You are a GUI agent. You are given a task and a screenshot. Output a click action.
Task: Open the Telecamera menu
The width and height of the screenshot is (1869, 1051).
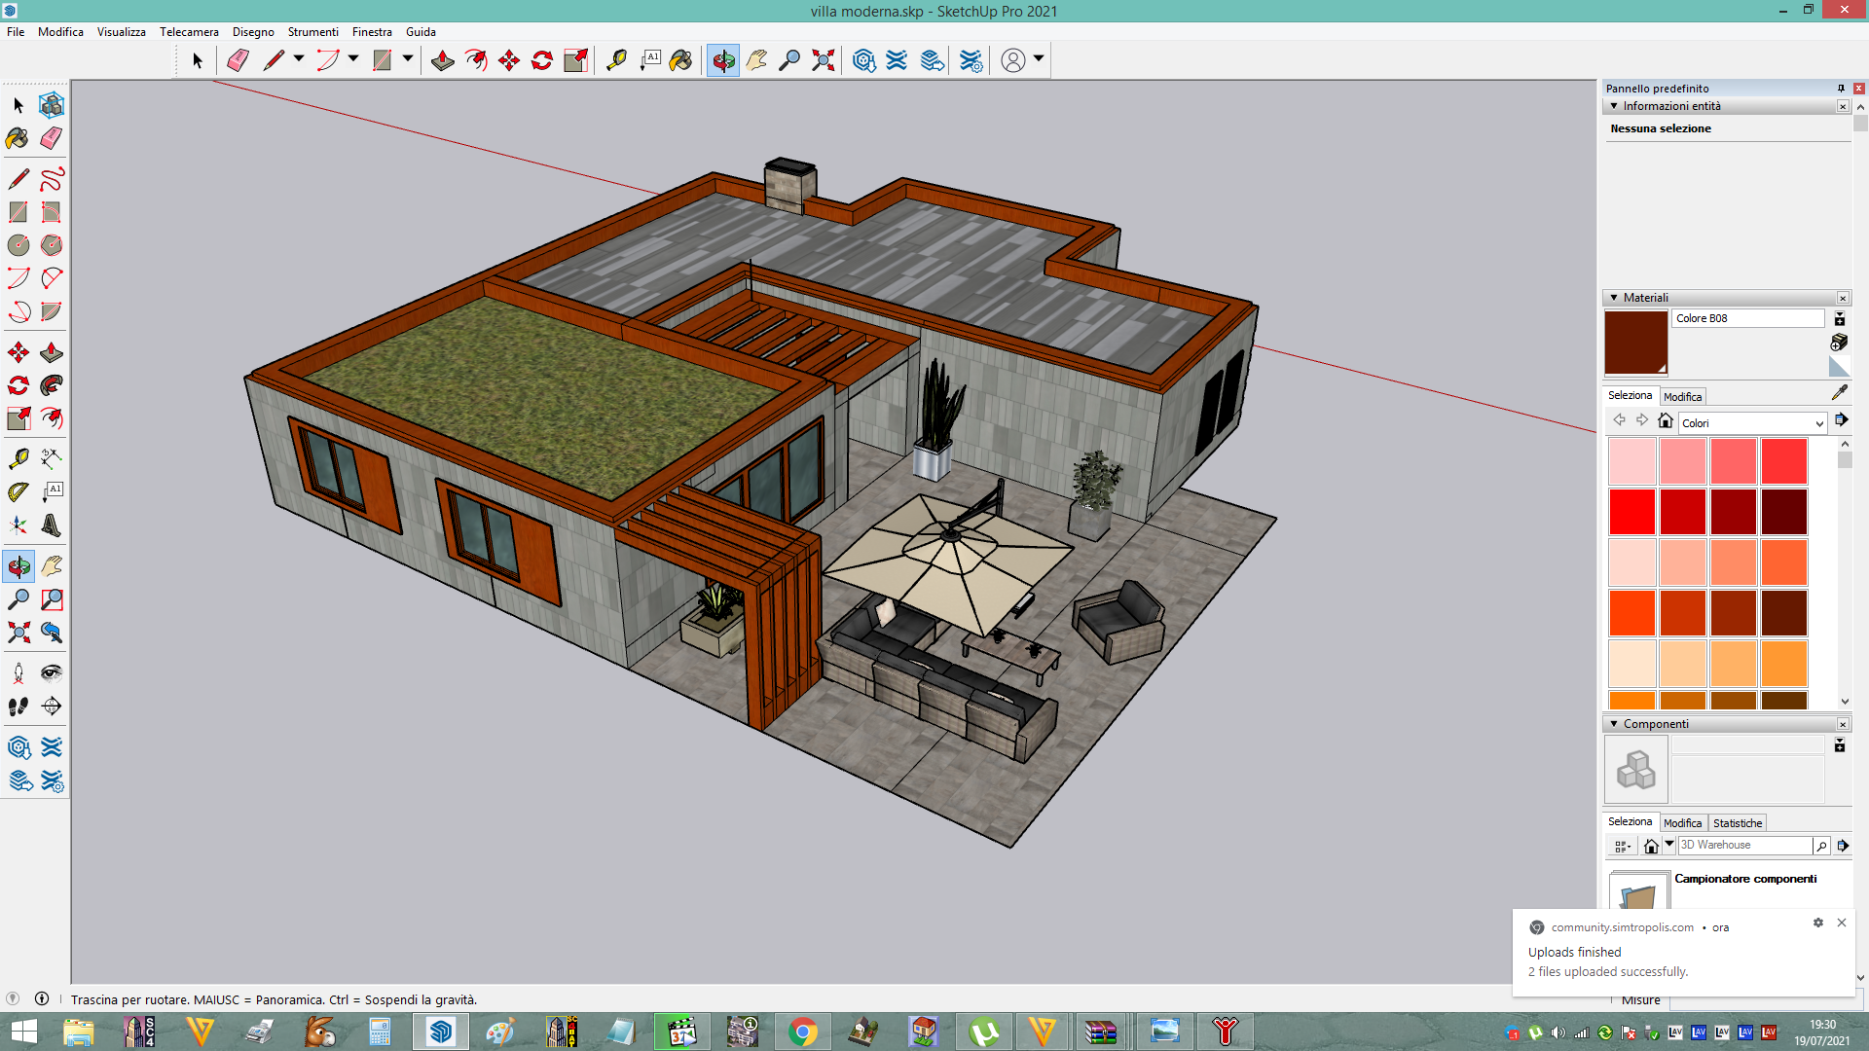pos(189,32)
